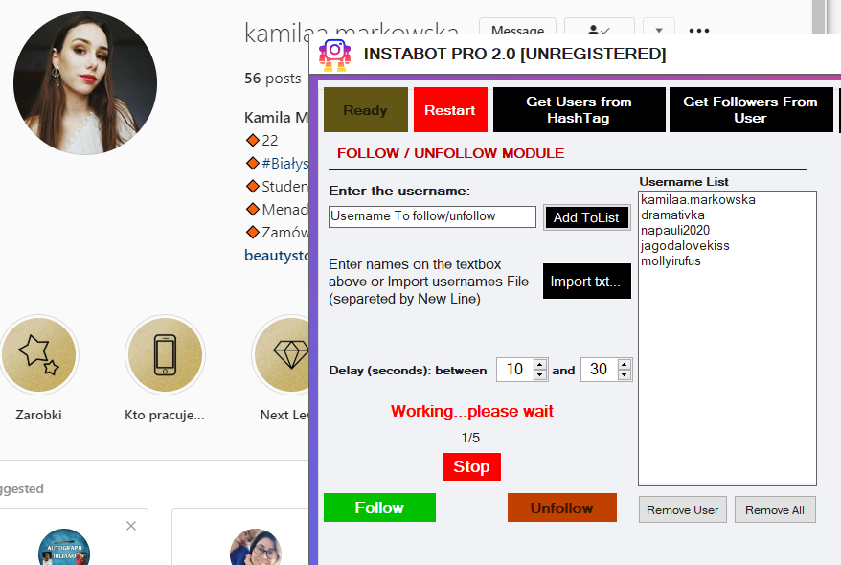
Task: Decrease the maximum delay value
Action: pyautogui.click(x=625, y=374)
